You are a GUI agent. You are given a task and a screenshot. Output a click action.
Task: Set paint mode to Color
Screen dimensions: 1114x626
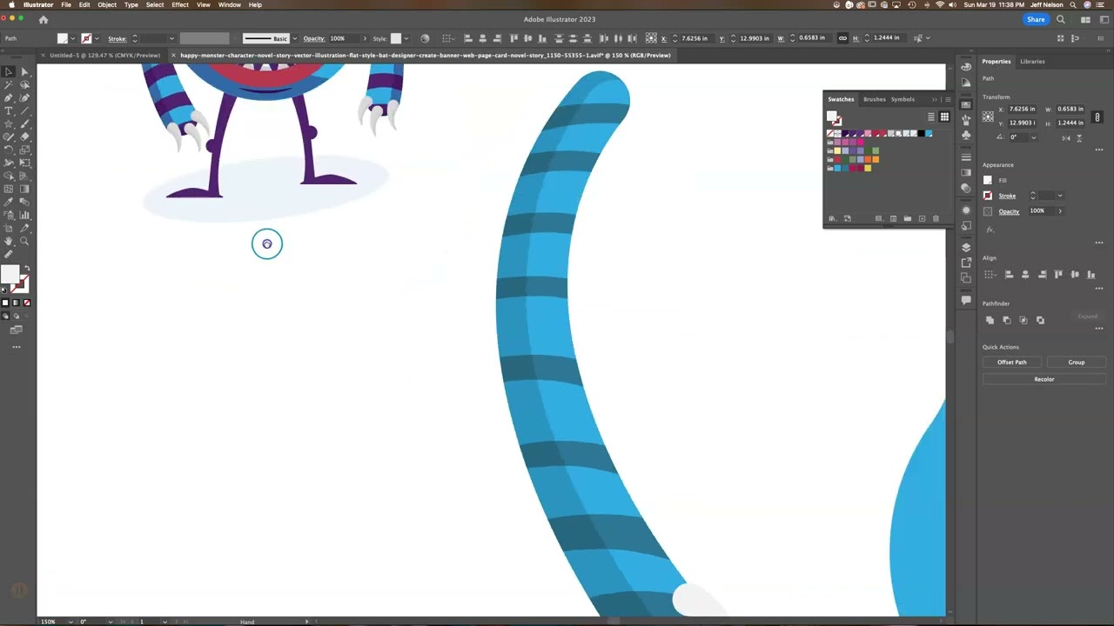pyautogui.click(x=4, y=303)
